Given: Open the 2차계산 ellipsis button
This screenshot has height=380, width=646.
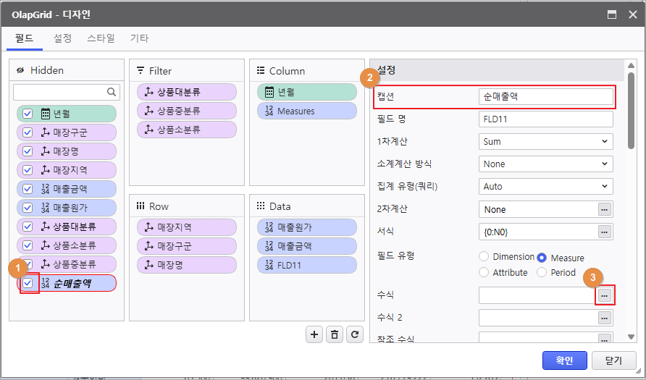Looking at the screenshot, I should point(605,209).
